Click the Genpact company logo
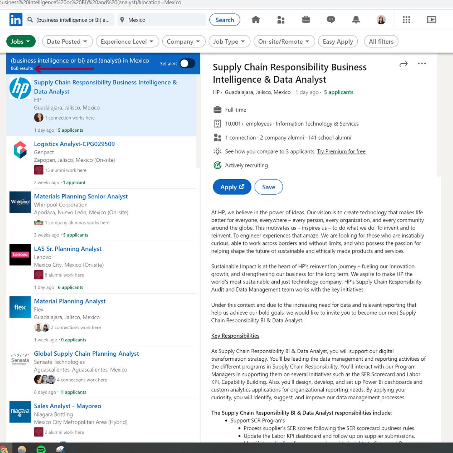The image size is (453, 453). tap(20, 150)
